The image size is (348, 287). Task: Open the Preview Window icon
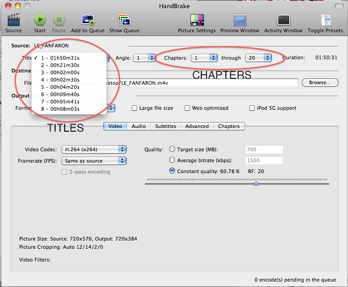click(x=240, y=20)
